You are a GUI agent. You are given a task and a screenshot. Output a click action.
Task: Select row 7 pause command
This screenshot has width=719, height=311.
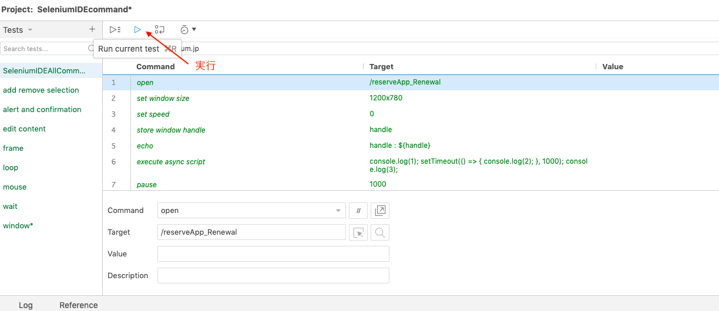point(411,184)
